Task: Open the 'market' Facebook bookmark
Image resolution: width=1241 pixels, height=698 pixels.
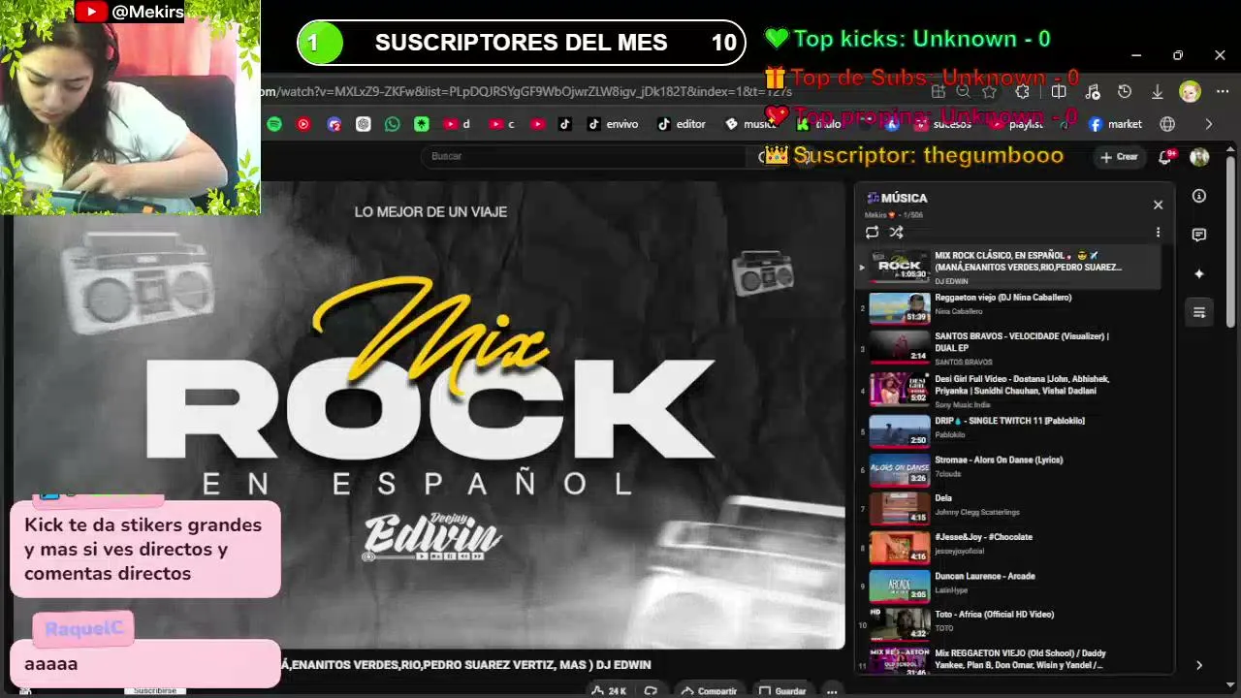Action: pyautogui.click(x=1116, y=124)
